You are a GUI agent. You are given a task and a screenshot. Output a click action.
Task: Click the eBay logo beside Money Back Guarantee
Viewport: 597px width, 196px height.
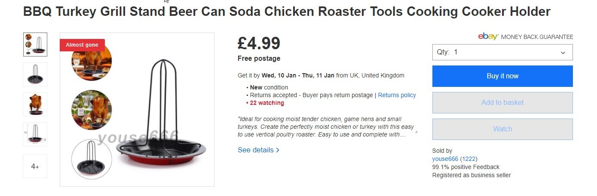(488, 37)
